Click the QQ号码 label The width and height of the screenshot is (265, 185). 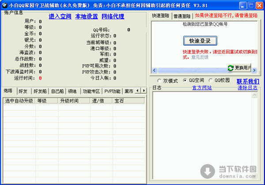tap(101, 30)
